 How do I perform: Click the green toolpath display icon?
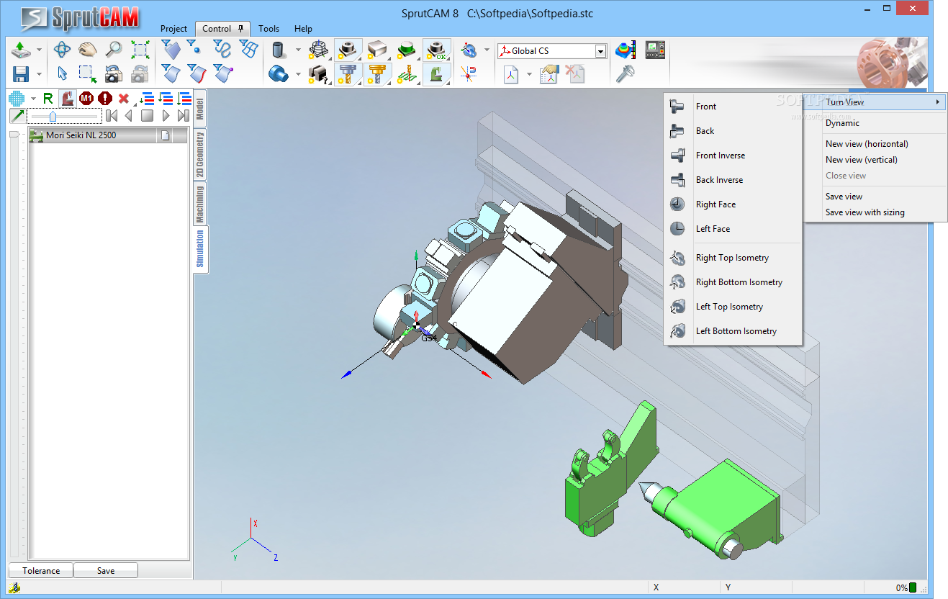pos(407,73)
